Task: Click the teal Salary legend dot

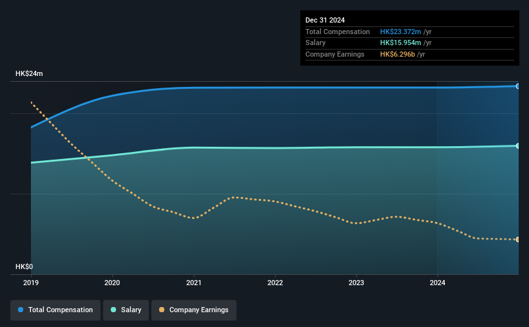Action: 113,310
